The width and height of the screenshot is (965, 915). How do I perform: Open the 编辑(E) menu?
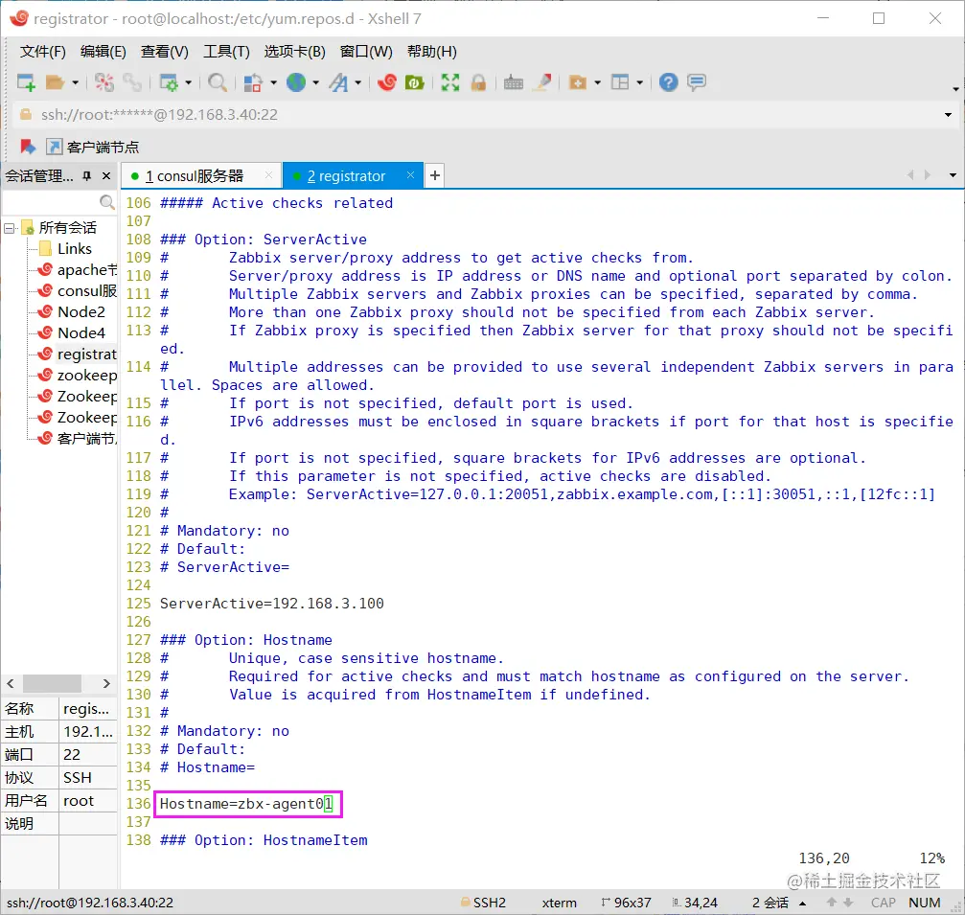pos(103,52)
